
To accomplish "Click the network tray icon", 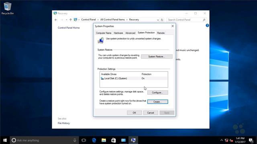I will [226, 140].
